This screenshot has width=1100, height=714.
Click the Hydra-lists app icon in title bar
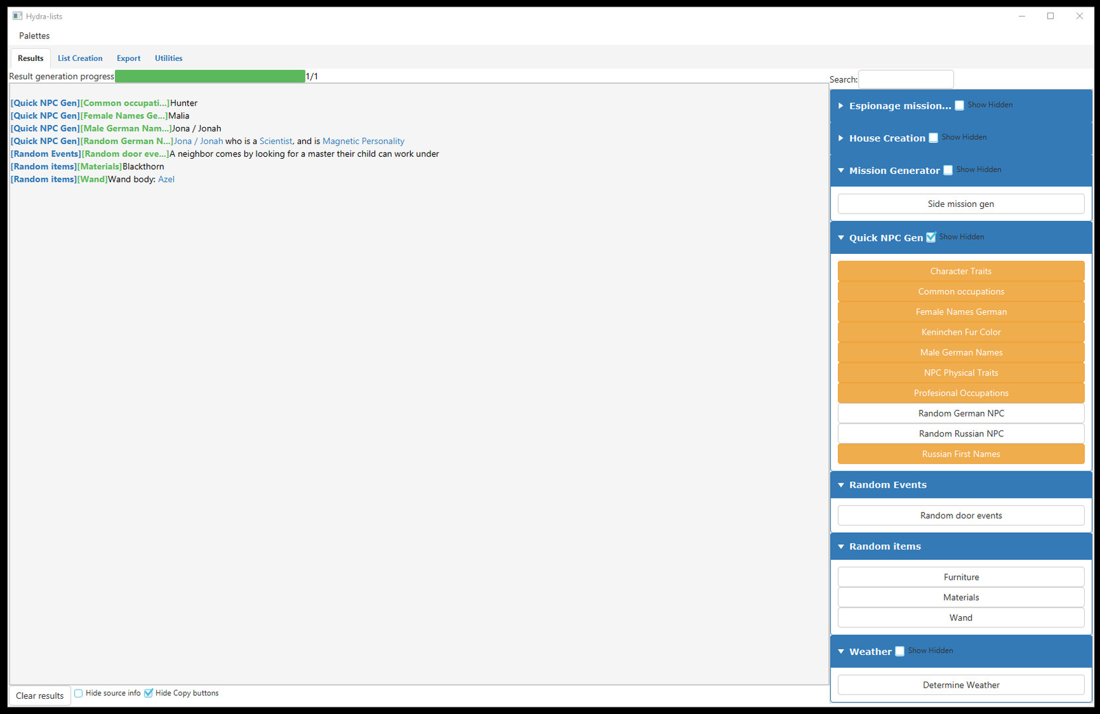17,16
